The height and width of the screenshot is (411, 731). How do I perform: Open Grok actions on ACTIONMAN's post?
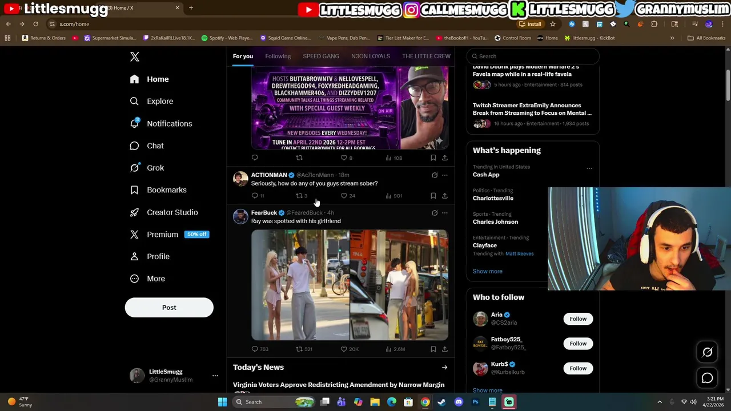point(435,175)
